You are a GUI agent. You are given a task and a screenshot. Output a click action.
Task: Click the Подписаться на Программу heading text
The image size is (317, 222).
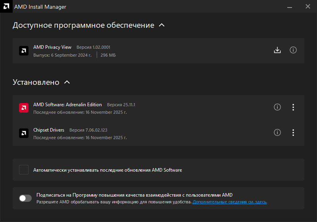(x=134, y=195)
